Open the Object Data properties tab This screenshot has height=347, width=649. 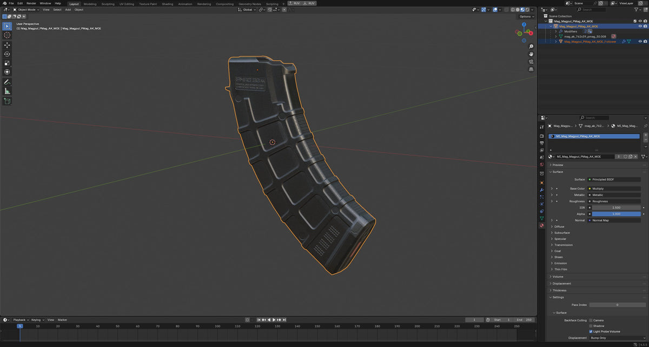541,218
